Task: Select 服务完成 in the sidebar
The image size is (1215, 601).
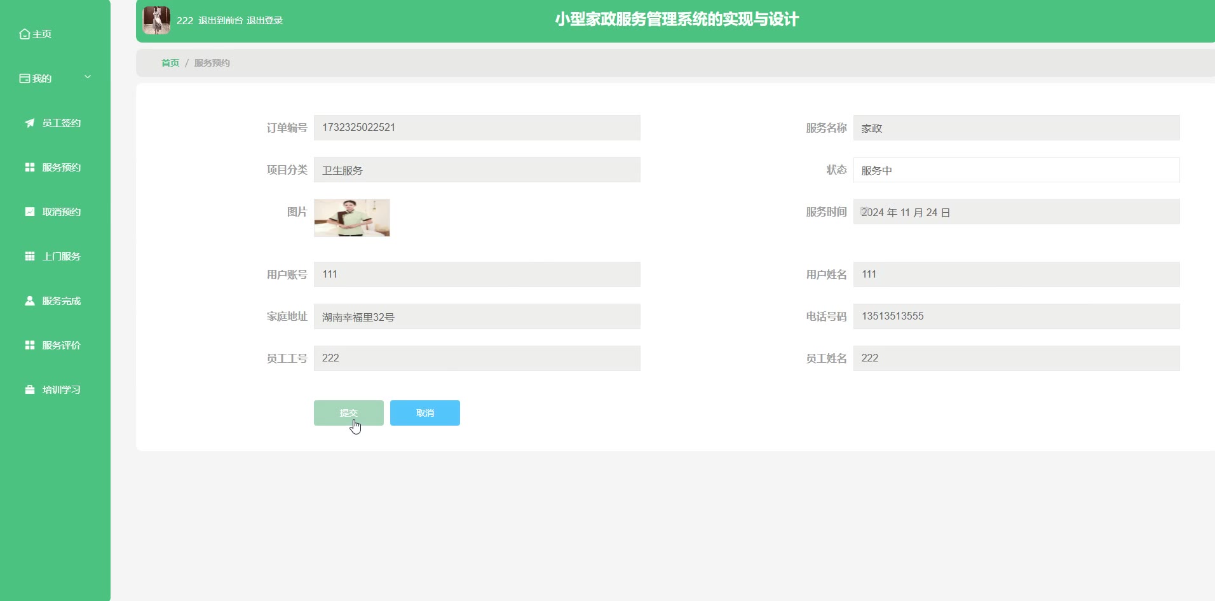Action: 61,301
